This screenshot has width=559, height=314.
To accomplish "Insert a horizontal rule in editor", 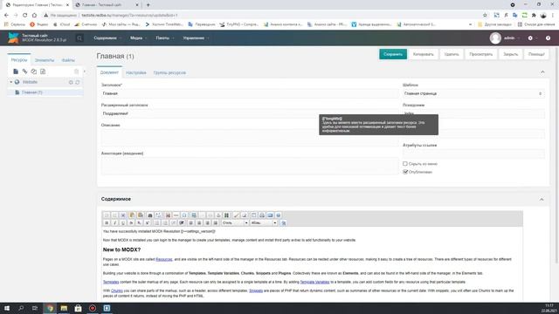I will tap(176, 215).
